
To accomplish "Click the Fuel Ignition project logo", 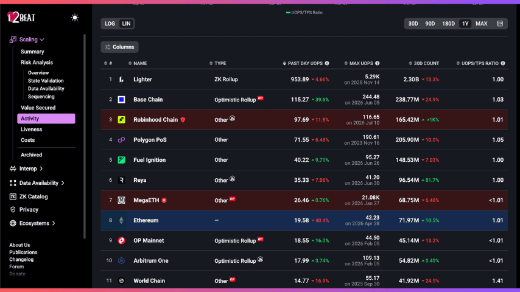I will [x=121, y=160].
